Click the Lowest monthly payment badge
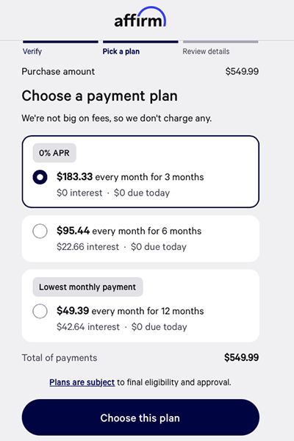Image resolution: width=294 pixels, height=441 pixels. point(87,287)
